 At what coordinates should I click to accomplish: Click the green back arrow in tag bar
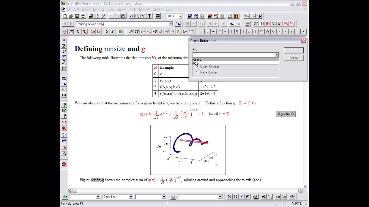click(x=65, y=197)
